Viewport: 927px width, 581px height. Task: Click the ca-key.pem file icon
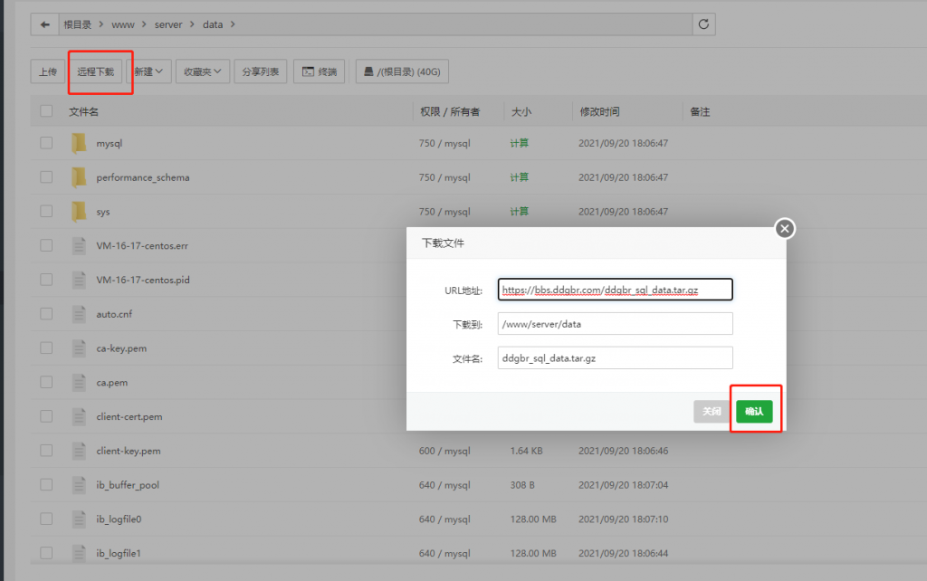coord(79,348)
